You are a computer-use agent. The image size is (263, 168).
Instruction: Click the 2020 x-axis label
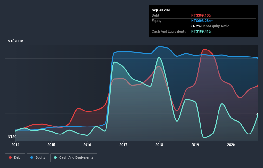pyautogui.click(x=231, y=145)
